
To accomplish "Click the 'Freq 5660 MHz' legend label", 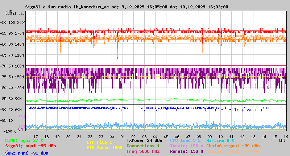I will click(143, 151).
